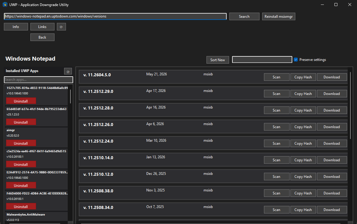Click the versions list vertical scrollbar
The height and width of the screenshot is (224, 357).
point(350,106)
